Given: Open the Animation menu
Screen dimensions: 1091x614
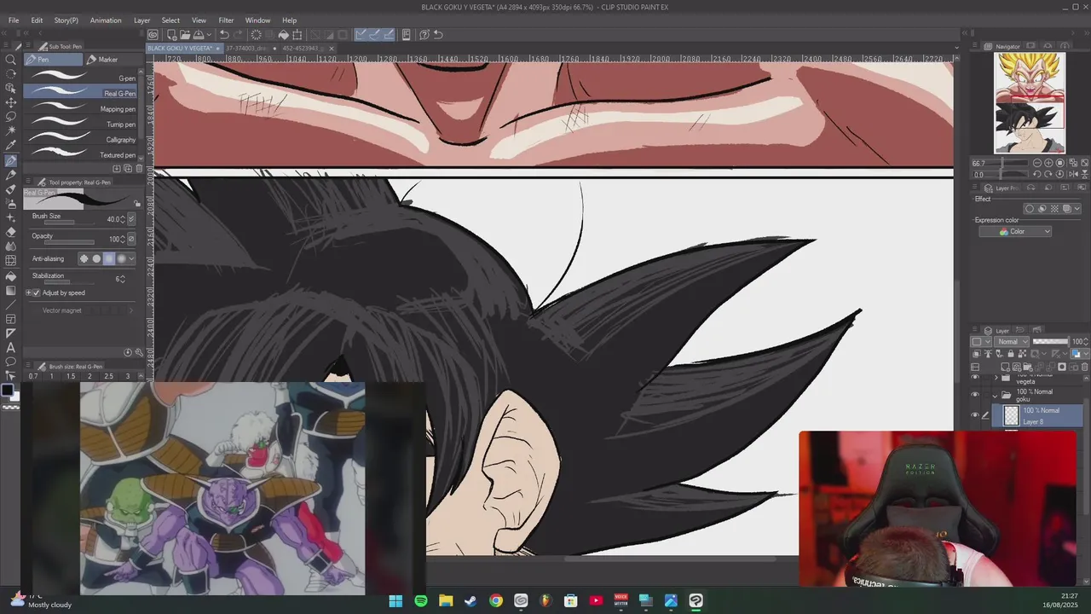Looking at the screenshot, I should point(106,20).
